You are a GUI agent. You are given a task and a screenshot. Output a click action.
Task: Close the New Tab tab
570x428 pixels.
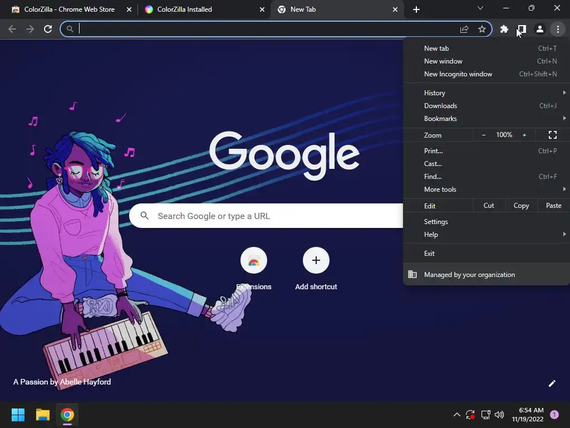click(395, 9)
